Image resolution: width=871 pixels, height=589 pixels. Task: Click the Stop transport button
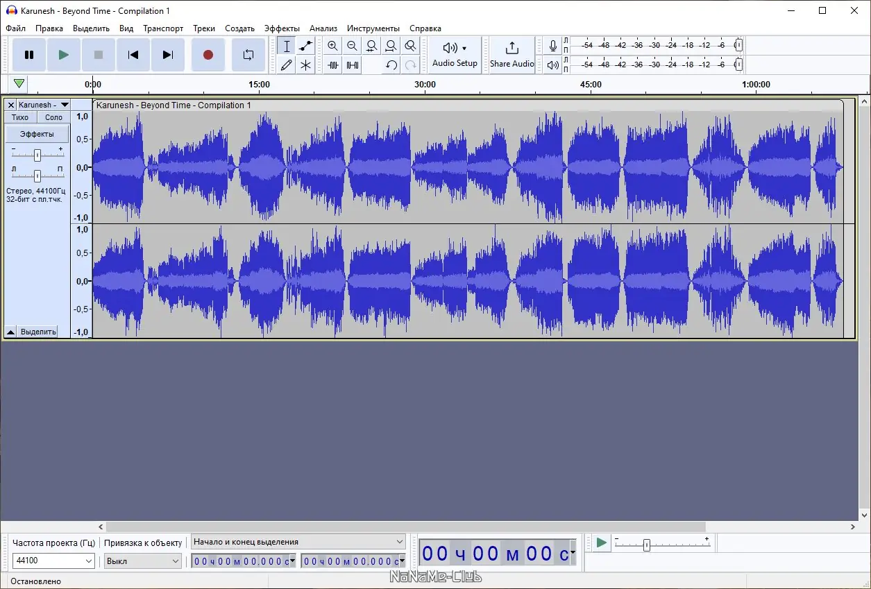99,55
